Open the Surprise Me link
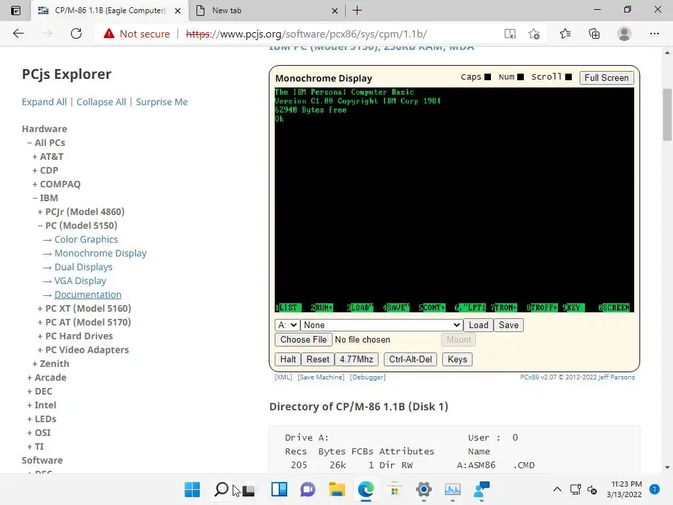The width and height of the screenshot is (673, 505). 162,102
